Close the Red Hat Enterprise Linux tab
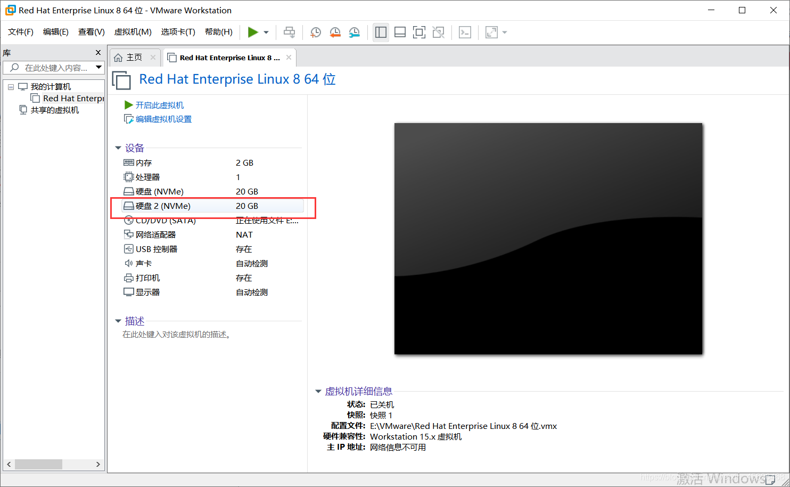The width and height of the screenshot is (790, 487). [289, 57]
